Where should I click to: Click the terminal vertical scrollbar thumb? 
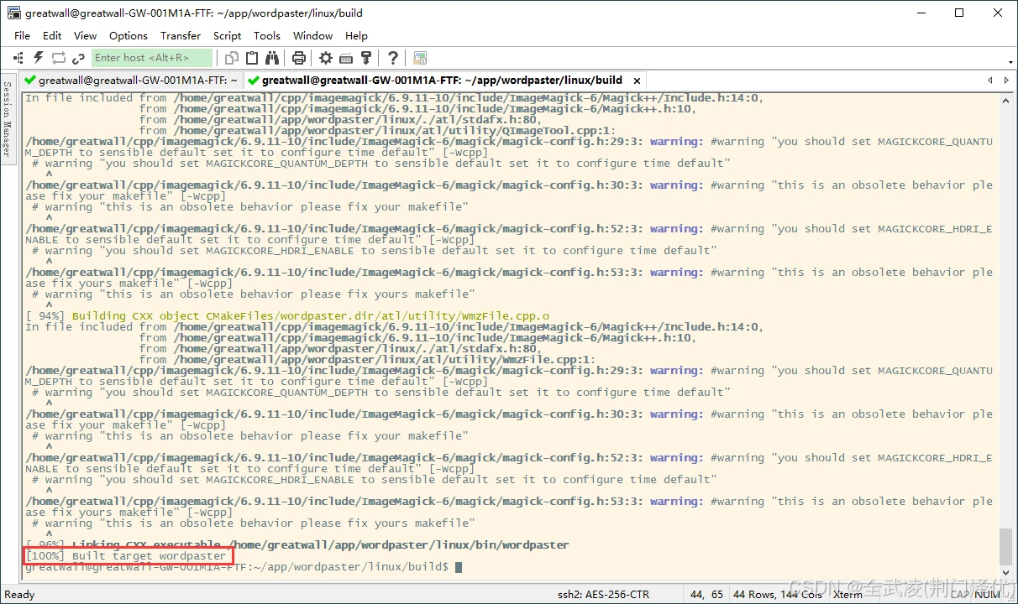point(1005,547)
